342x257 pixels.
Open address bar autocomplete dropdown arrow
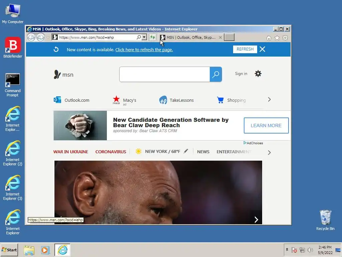[x=144, y=37]
